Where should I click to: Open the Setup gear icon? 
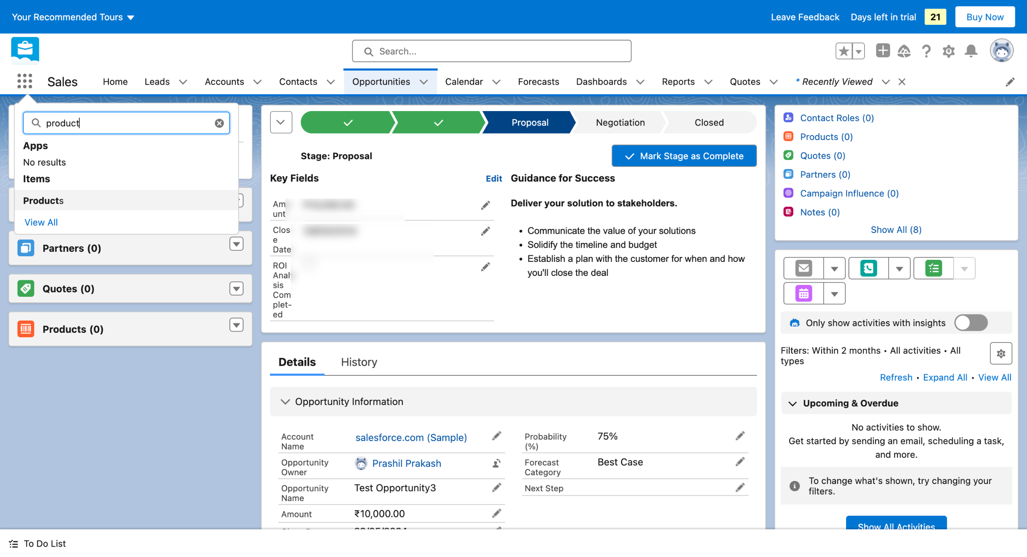[x=948, y=51]
